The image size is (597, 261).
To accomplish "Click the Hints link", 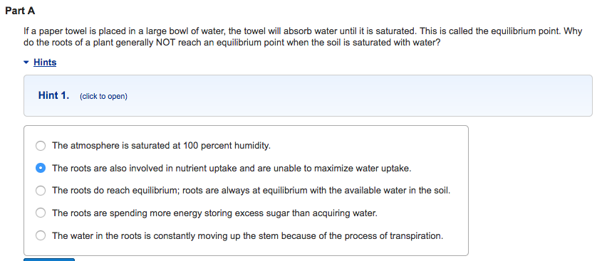I will [x=45, y=63].
